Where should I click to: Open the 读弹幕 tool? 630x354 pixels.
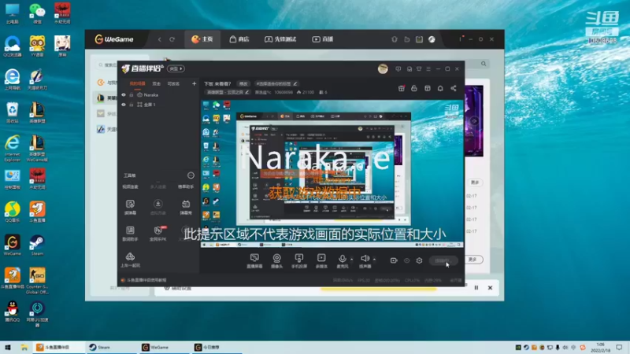pos(130,207)
